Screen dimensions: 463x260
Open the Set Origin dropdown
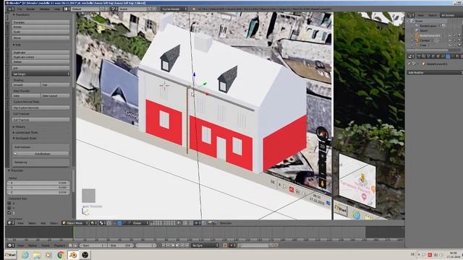(x=41, y=74)
